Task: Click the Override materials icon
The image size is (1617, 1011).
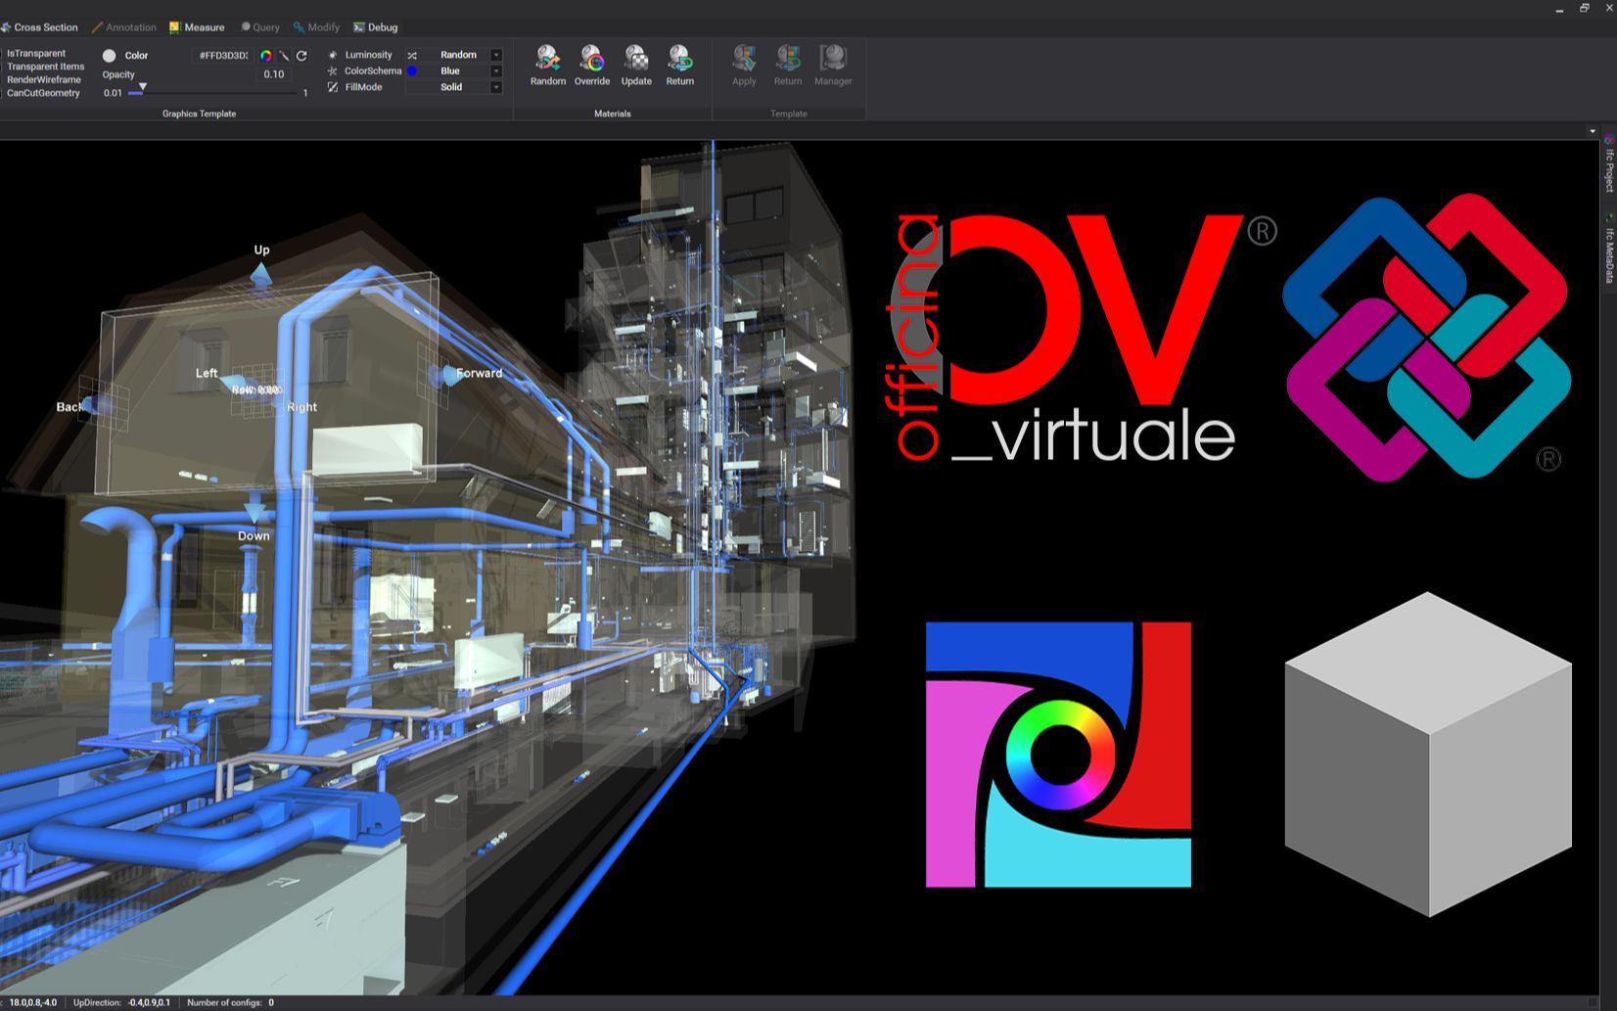Action: (x=592, y=59)
